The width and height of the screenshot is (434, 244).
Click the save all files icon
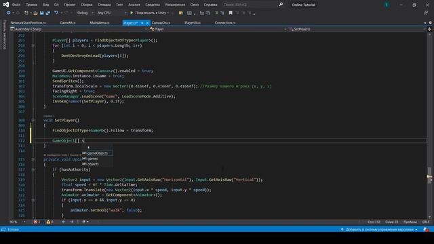[48, 13]
